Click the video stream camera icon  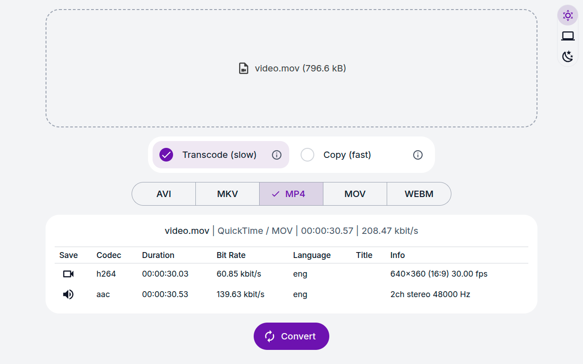click(x=68, y=274)
